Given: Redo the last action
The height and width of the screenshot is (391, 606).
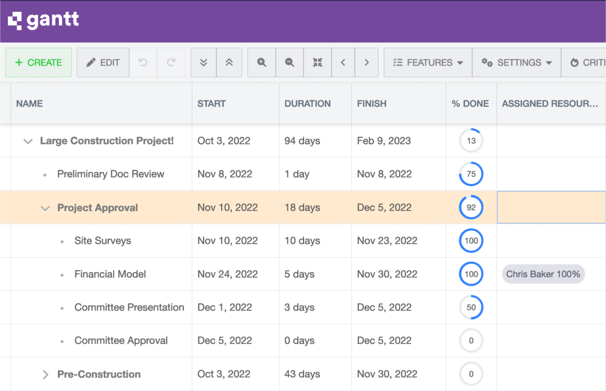Looking at the screenshot, I should pyautogui.click(x=171, y=62).
